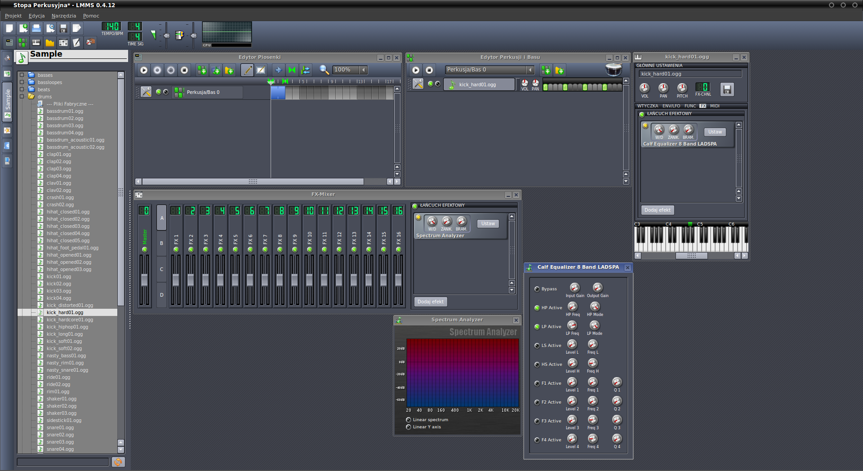
Task: Switch to ENV/LFO tab
Action: click(x=671, y=106)
